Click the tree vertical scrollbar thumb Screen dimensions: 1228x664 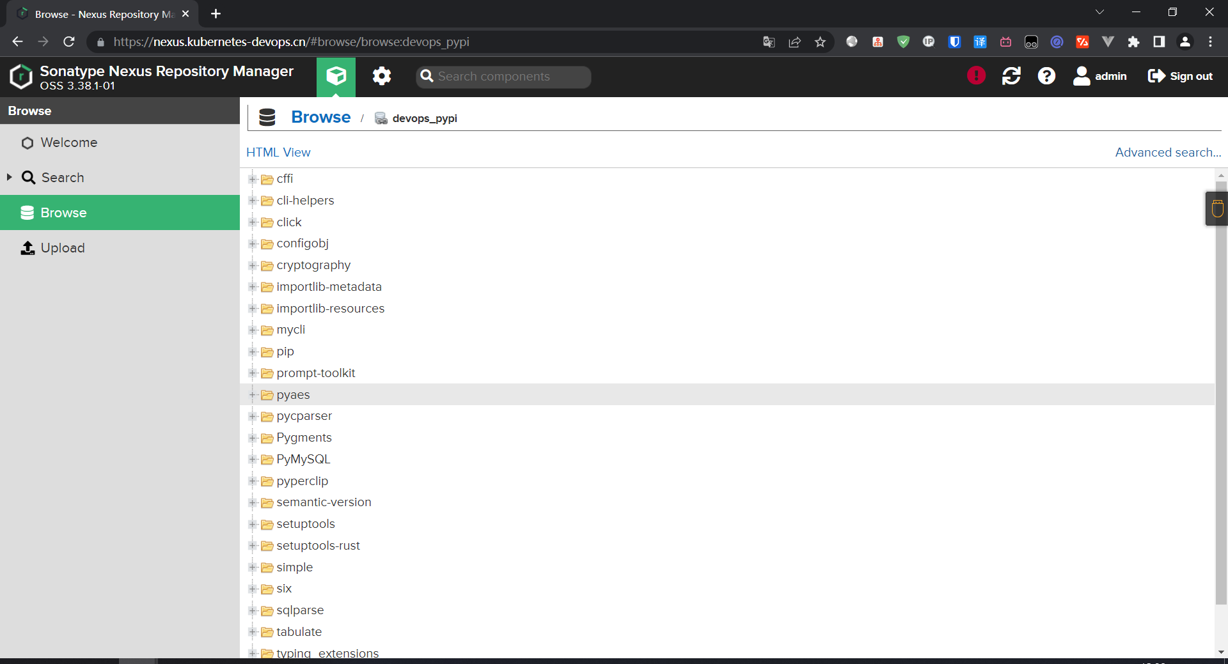[x=1221, y=392]
